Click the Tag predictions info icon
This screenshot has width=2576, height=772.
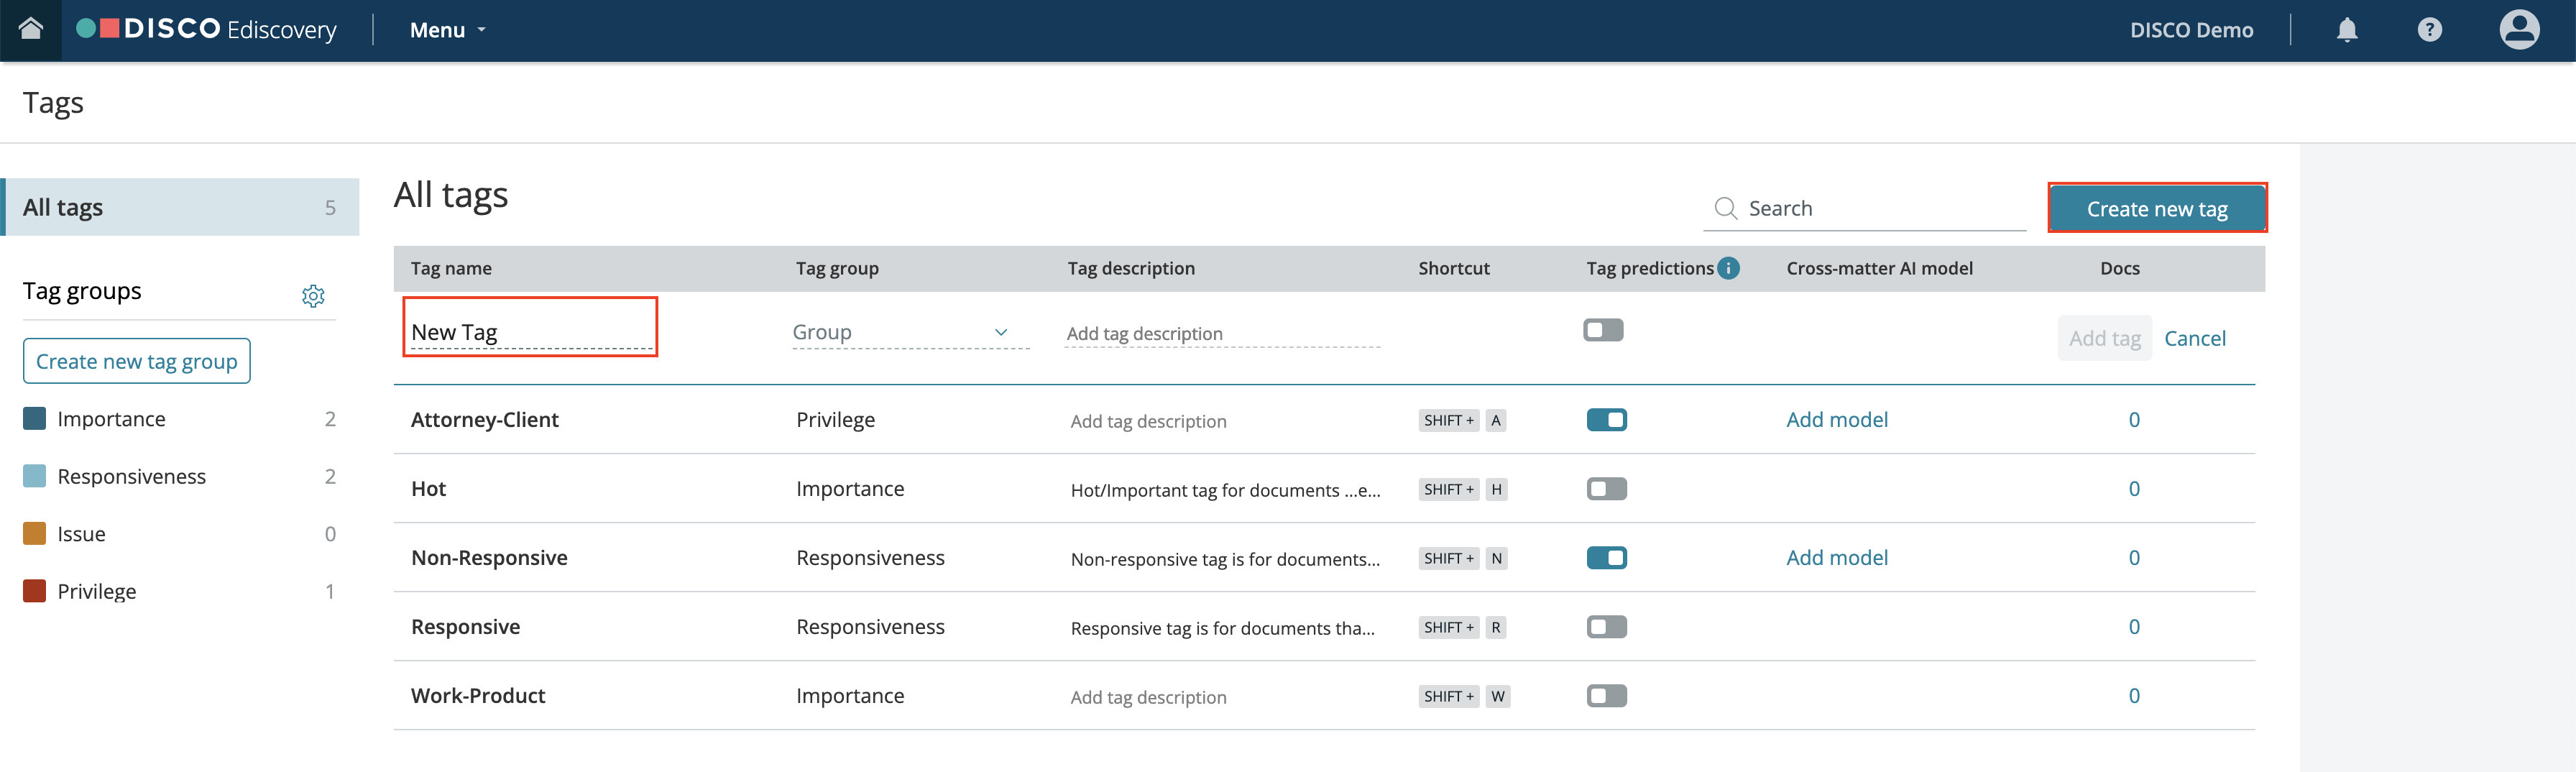tap(1729, 268)
